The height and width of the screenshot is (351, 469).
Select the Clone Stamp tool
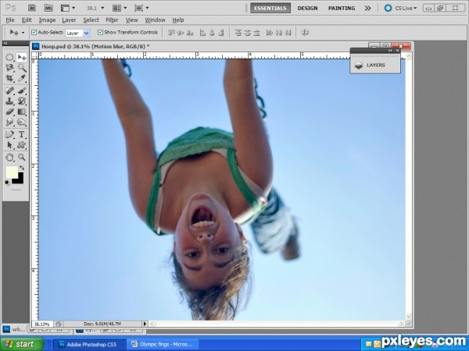pos(9,101)
